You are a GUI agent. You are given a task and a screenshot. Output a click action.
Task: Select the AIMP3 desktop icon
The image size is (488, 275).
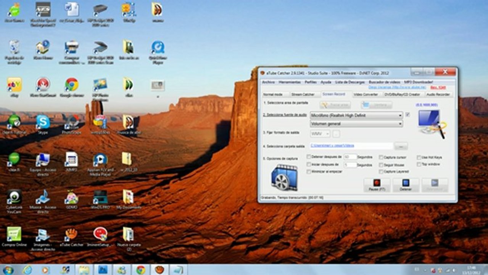pos(71,162)
